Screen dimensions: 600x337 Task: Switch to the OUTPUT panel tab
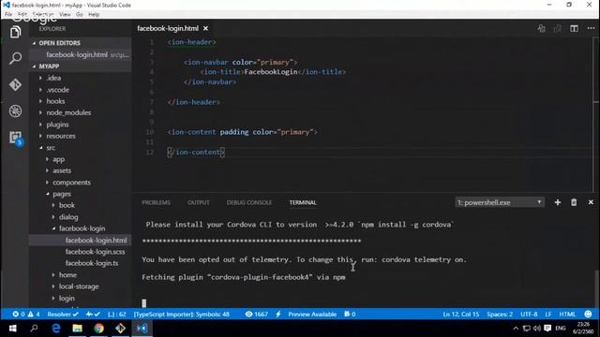(198, 202)
